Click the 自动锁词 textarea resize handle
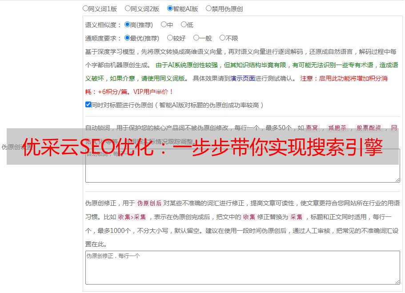405x293 pixels. pos(397,179)
